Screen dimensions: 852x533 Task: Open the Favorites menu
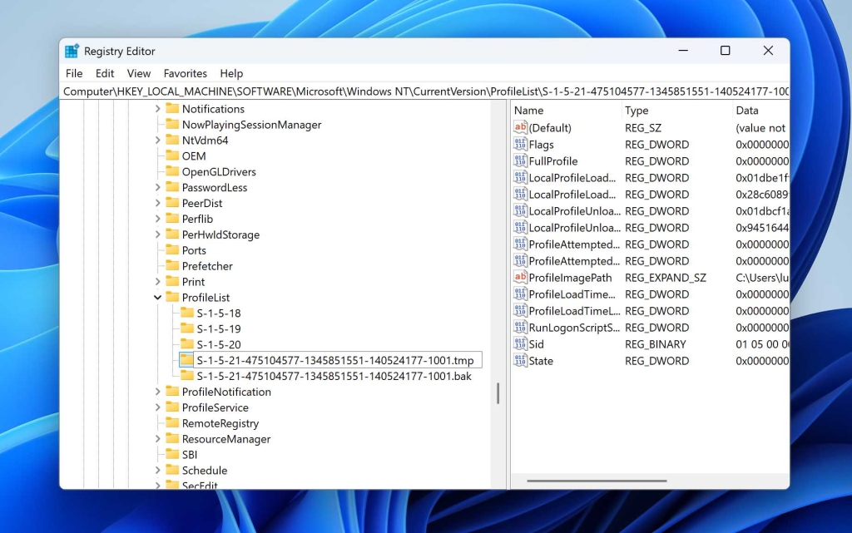click(x=185, y=73)
